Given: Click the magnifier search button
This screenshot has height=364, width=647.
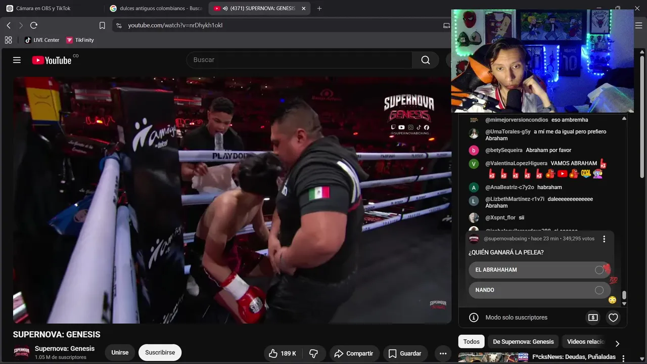Looking at the screenshot, I should pyautogui.click(x=426, y=60).
